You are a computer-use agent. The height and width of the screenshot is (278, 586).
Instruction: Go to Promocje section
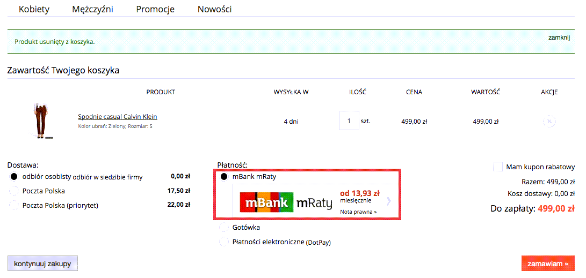pyautogui.click(x=155, y=9)
